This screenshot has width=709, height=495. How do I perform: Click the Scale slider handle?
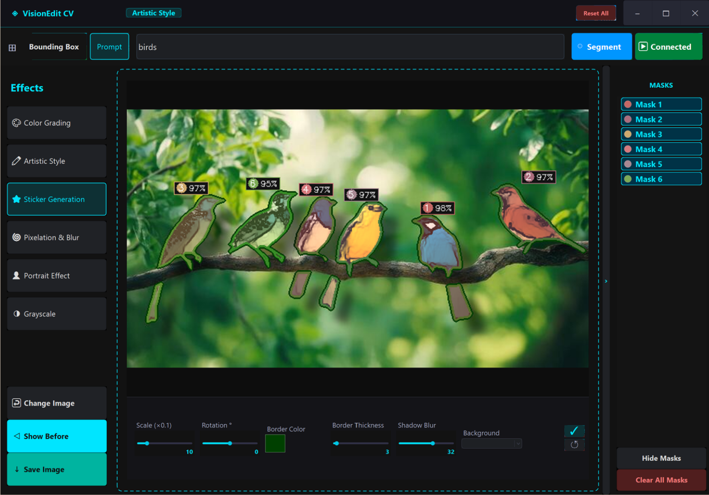point(147,443)
